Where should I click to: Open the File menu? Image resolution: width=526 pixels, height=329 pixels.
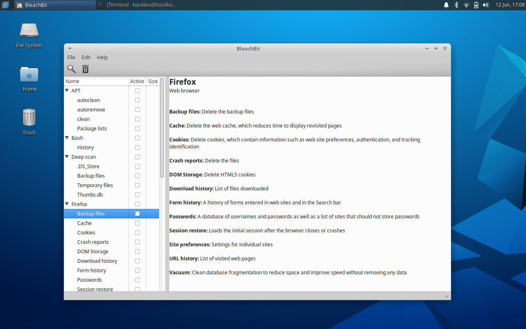[x=71, y=57]
